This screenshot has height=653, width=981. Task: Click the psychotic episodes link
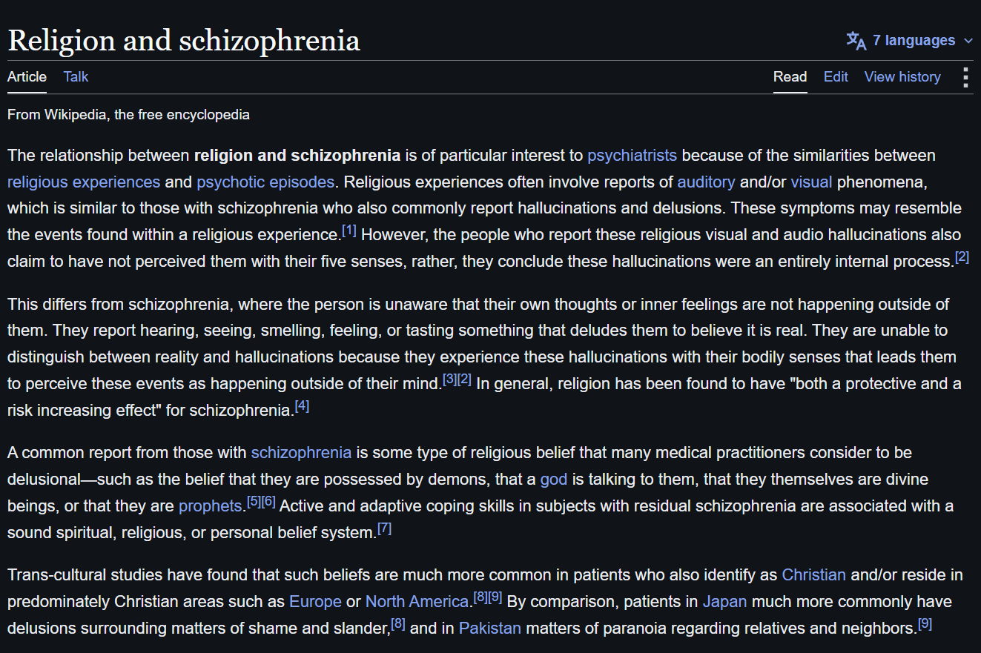(x=265, y=182)
